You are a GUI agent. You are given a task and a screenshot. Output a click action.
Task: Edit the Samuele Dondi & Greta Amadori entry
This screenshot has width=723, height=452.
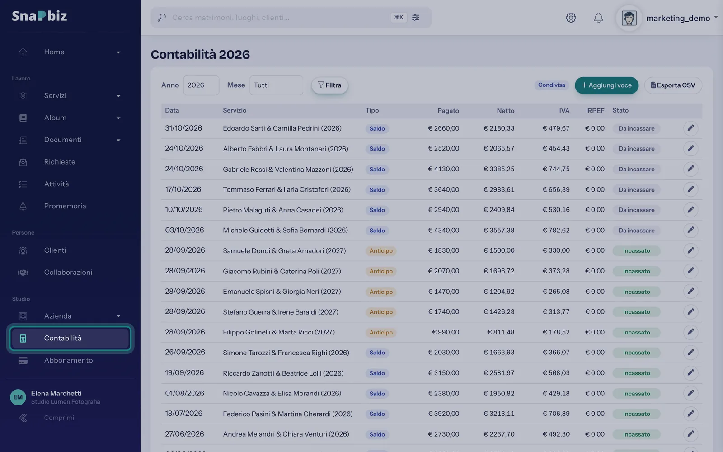[690, 250]
